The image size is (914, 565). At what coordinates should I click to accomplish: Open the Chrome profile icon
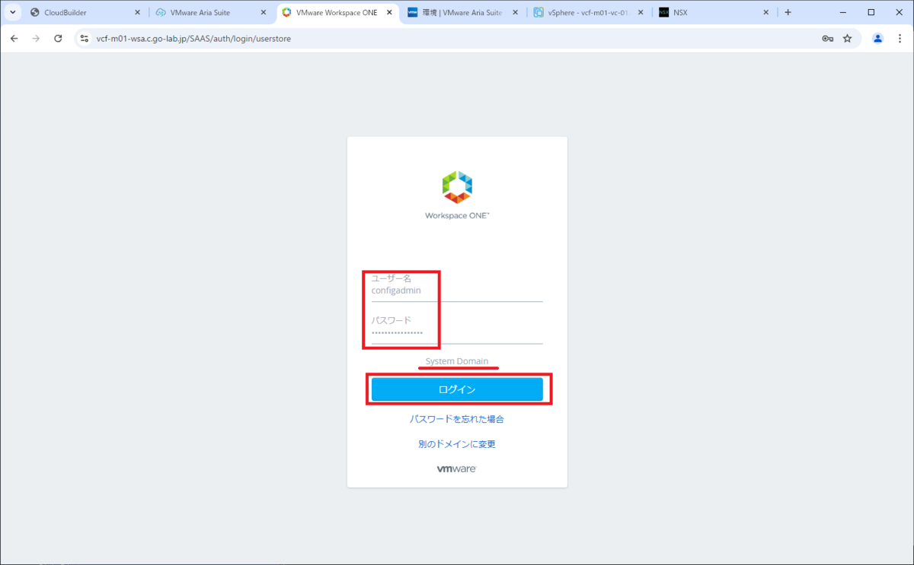[x=878, y=38]
